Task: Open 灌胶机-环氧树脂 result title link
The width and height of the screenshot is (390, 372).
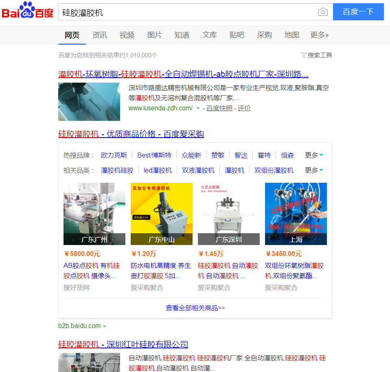Action: tap(183, 74)
